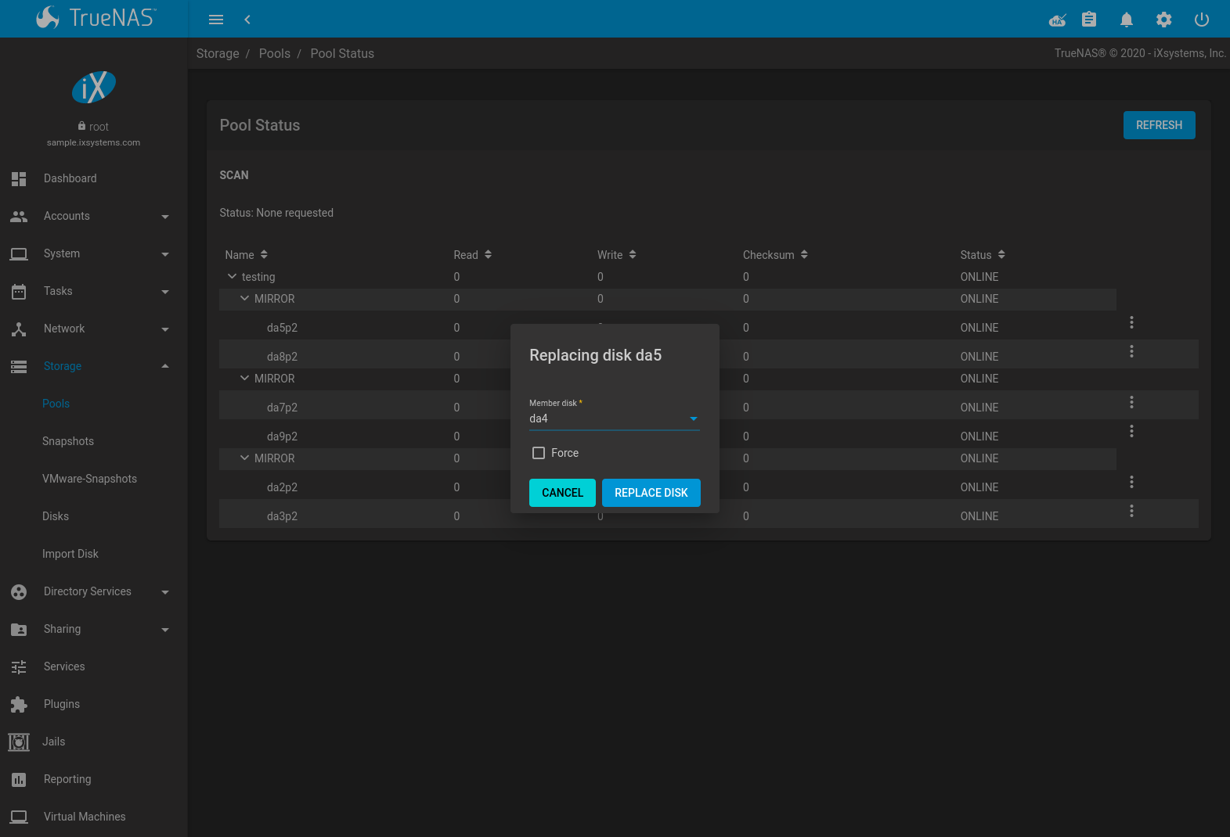The image size is (1230, 837).
Task: Expand the Directory Services menu
Action: [x=94, y=591]
